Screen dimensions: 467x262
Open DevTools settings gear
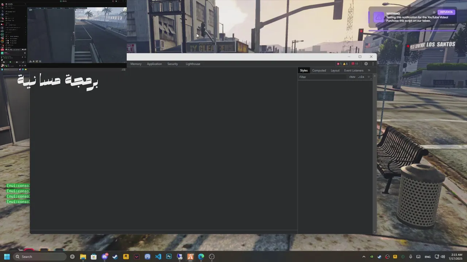point(366,64)
